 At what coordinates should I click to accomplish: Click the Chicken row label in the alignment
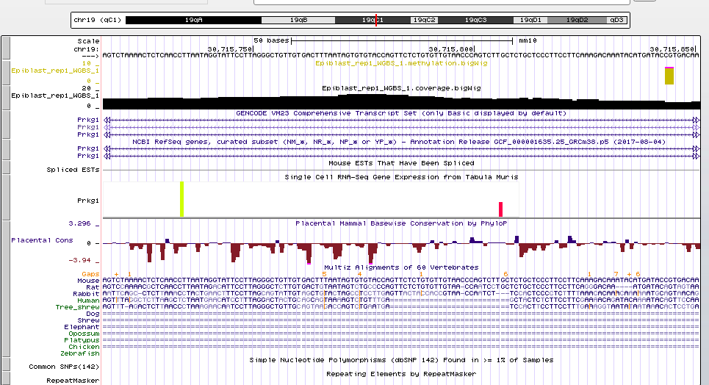point(84,347)
